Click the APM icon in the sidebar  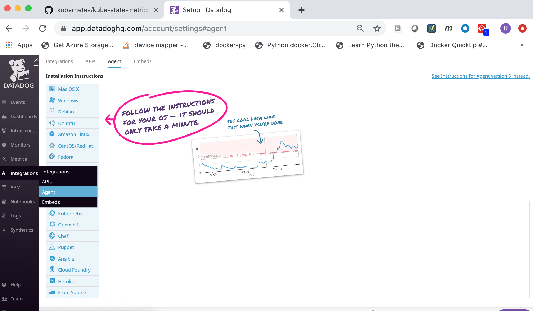[x=4, y=188]
